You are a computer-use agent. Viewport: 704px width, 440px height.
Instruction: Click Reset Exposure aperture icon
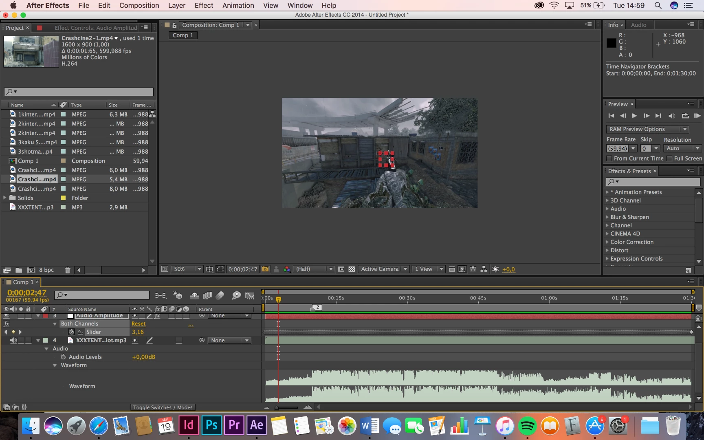click(495, 269)
